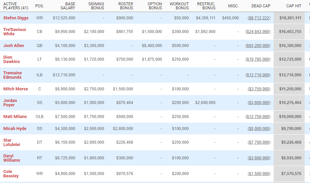Sort by Base Salary header
Viewport: 310px width, 183px height.
[68, 6]
